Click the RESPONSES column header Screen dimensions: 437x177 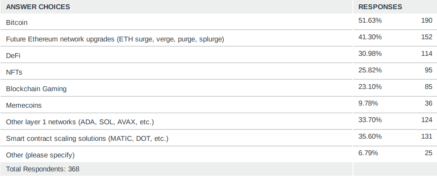[x=380, y=7]
